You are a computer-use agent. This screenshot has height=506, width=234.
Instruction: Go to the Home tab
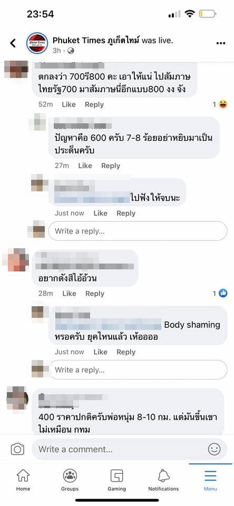[23, 480]
